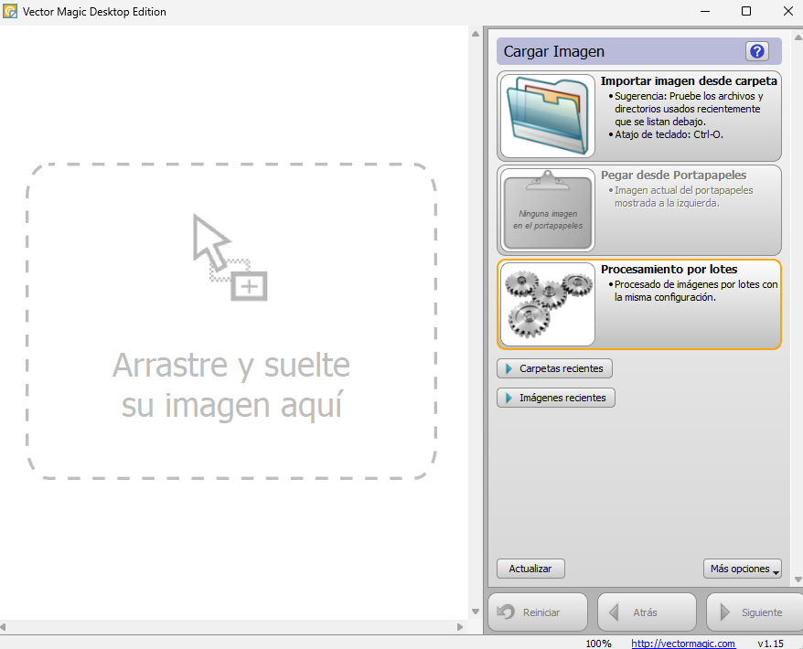803x649 pixels.
Task: Click the Arrastre y suelte drop area text
Action: point(231,385)
